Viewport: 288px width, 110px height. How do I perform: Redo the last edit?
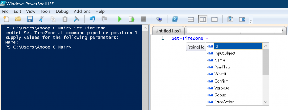(x=104, y=19)
